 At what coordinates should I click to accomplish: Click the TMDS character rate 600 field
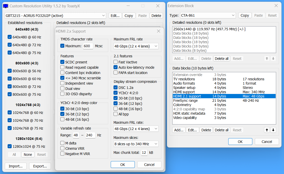click(x=88, y=46)
